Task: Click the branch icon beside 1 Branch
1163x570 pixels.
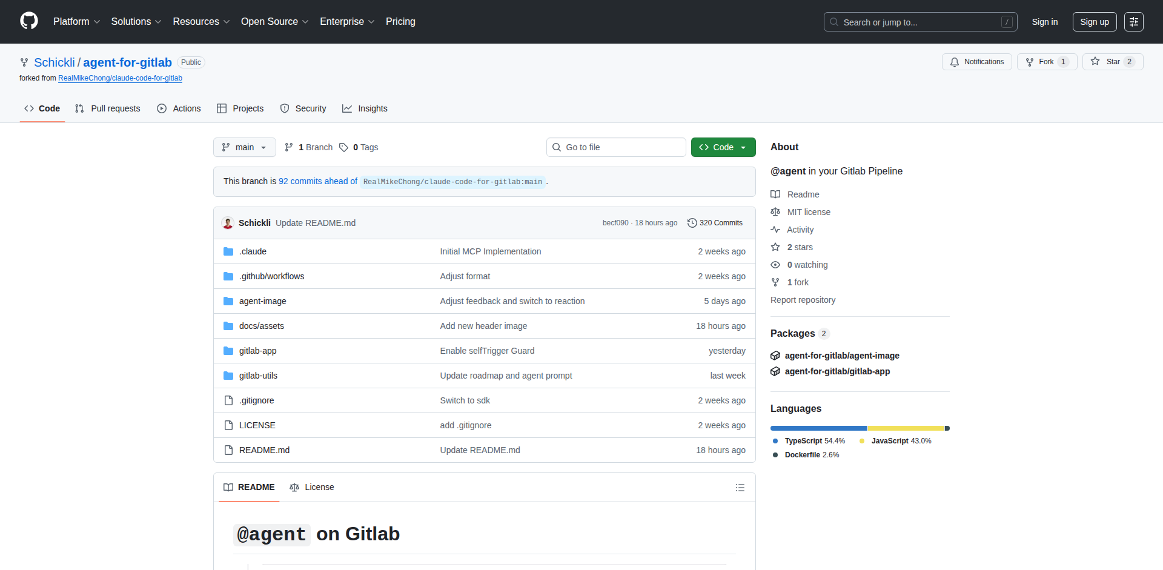Action: pyautogui.click(x=289, y=147)
